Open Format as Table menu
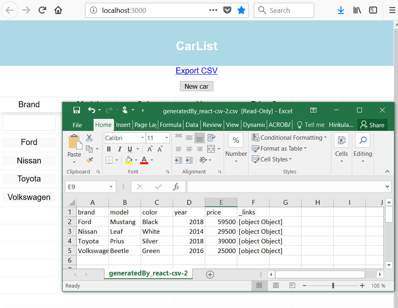This screenshot has height=308, width=398. point(279,149)
